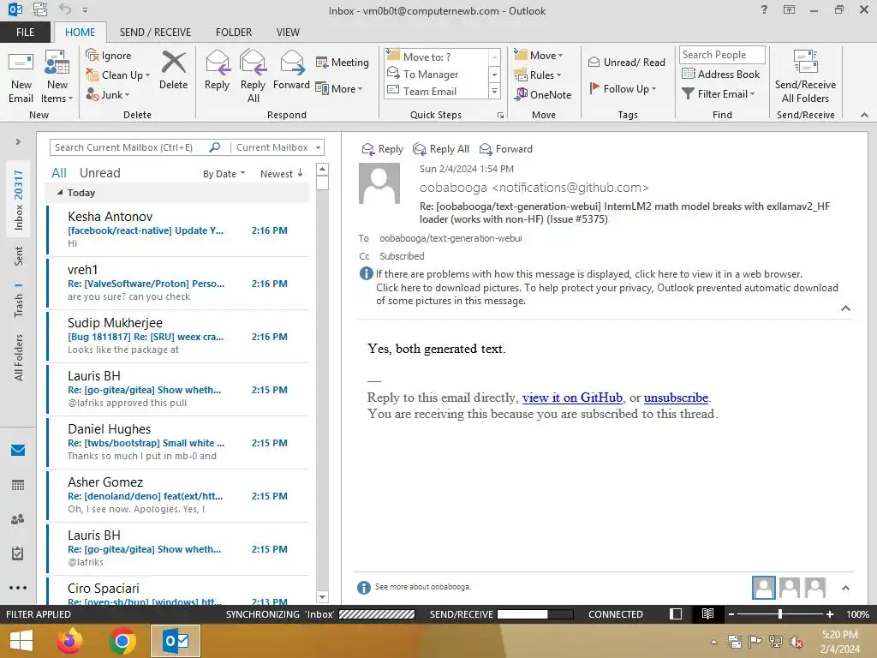
Task: Click the ribbon Reply All icon
Action: [253, 77]
